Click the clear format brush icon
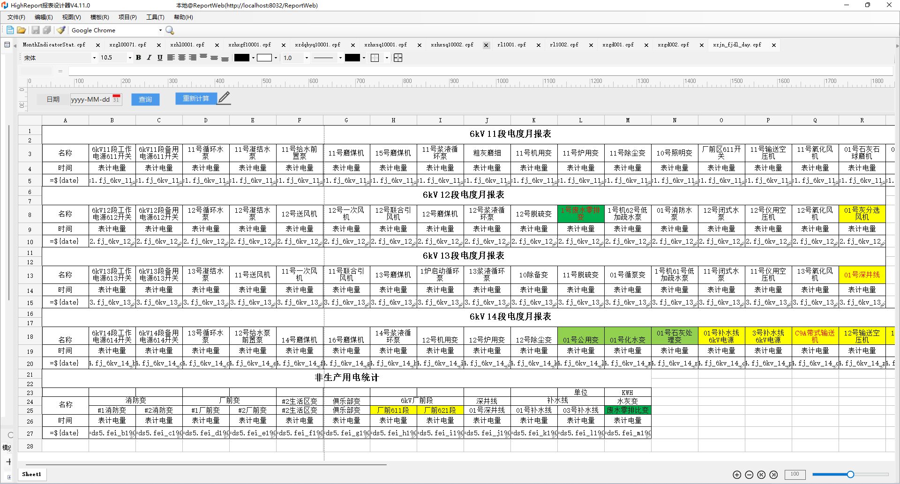 61,30
